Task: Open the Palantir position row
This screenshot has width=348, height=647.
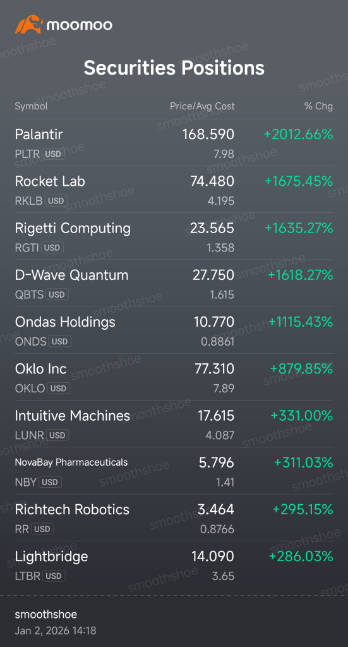Action: click(x=174, y=143)
